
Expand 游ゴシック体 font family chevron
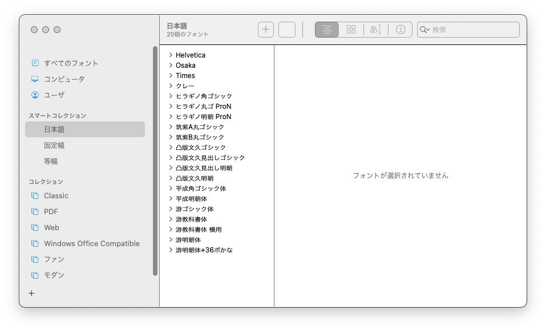pos(171,209)
